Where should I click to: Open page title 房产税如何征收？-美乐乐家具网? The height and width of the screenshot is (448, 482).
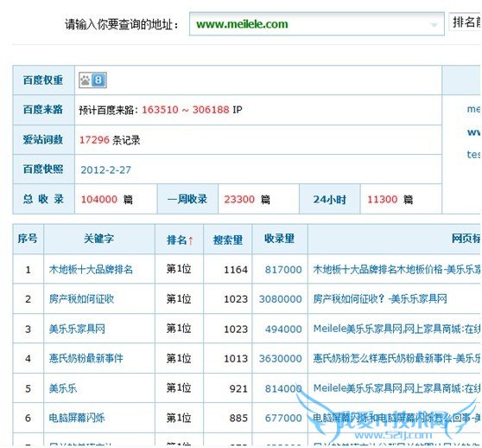click(x=380, y=298)
